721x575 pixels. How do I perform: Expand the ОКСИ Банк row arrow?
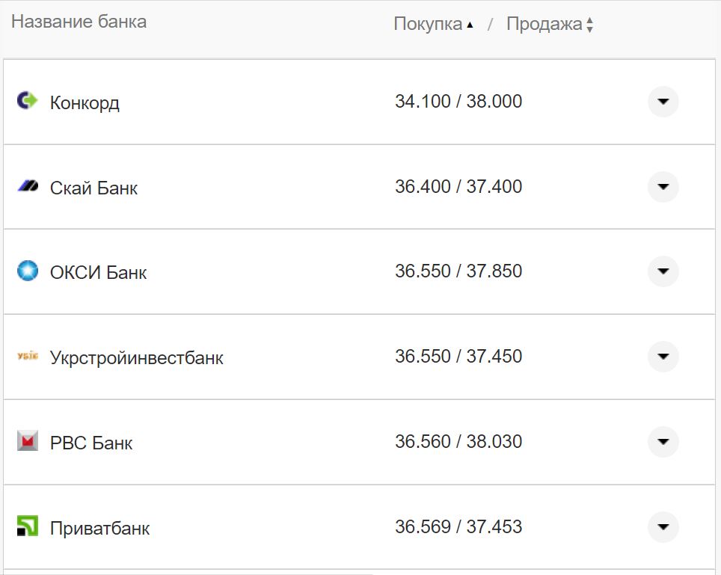[x=663, y=271]
